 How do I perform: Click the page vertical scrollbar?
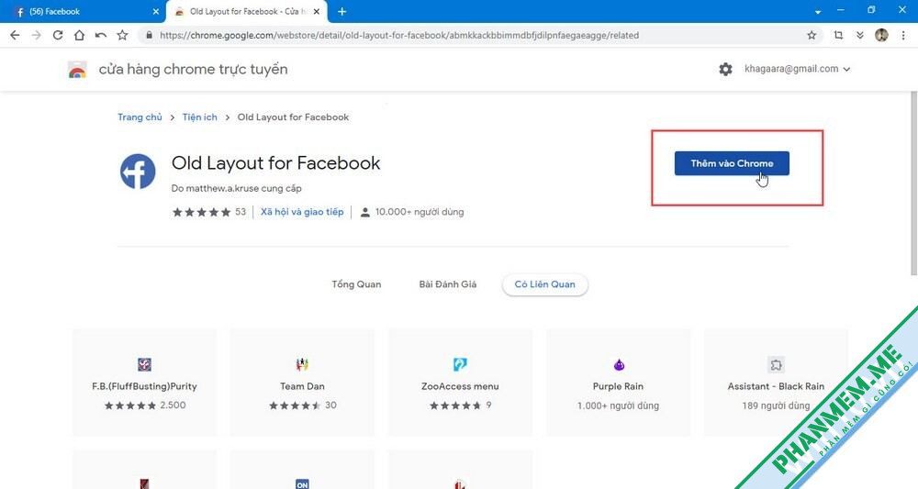pyautogui.click(x=914, y=183)
